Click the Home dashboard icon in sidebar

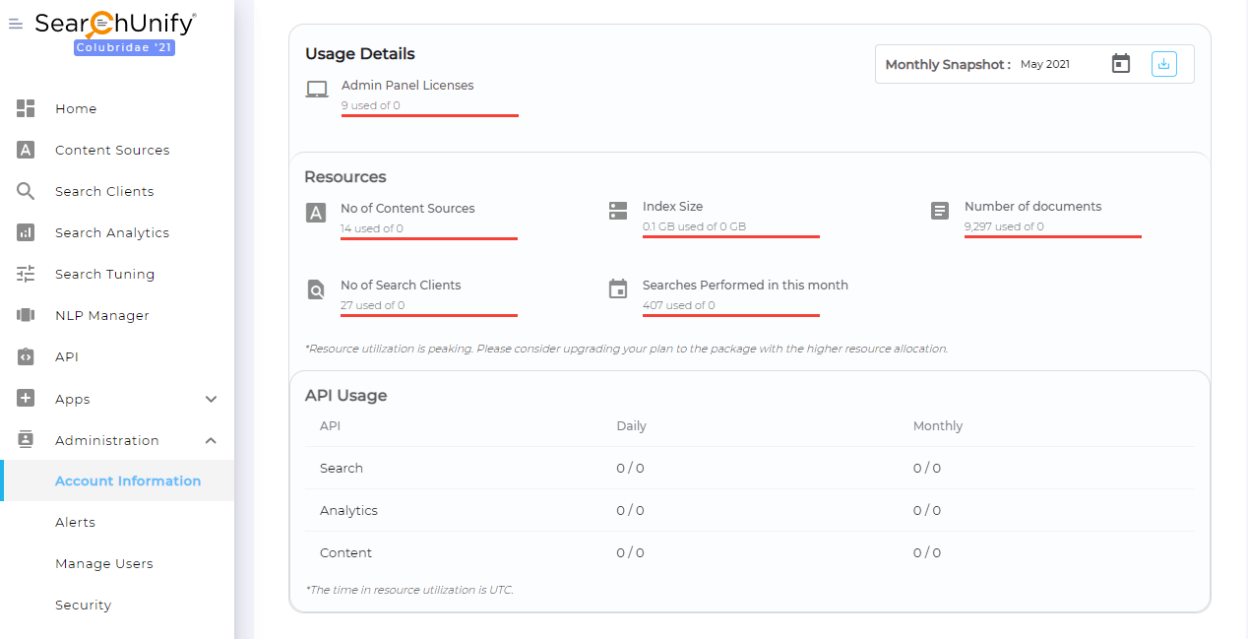[26, 108]
